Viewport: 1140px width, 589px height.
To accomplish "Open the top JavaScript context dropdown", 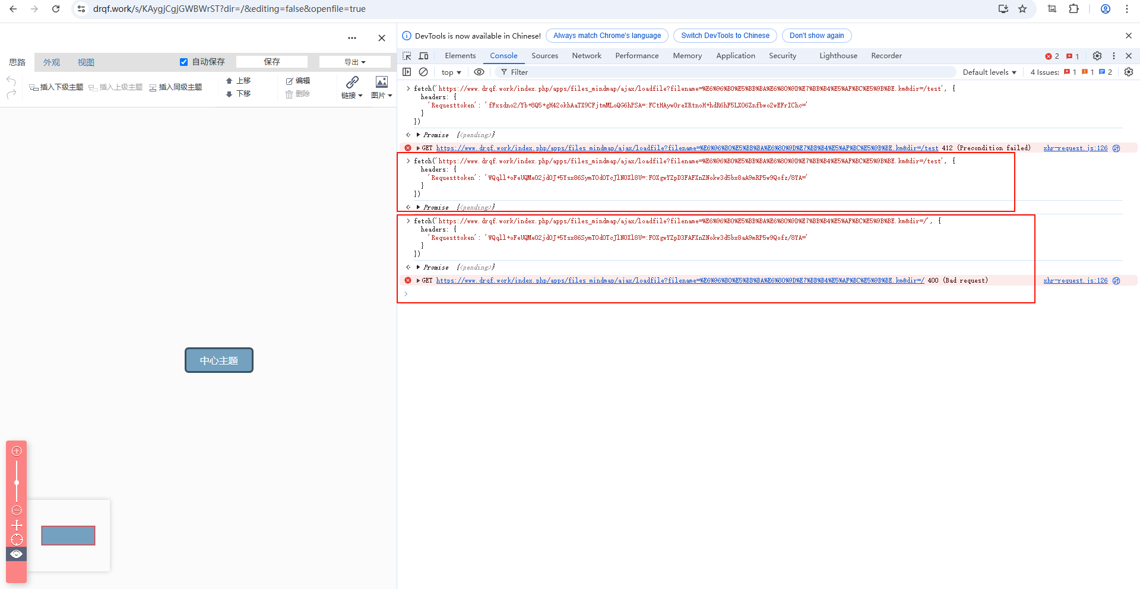I will point(451,72).
